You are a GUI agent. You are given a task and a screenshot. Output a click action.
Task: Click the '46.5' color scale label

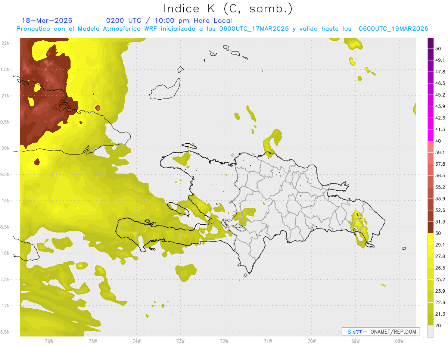(440, 83)
